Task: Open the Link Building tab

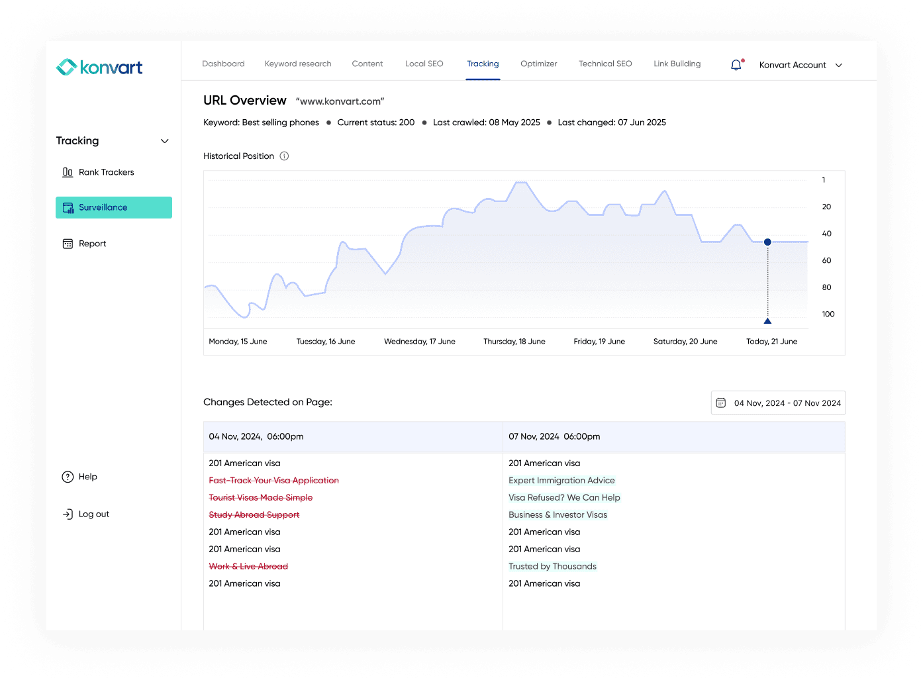Action: [x=677, y=64]
